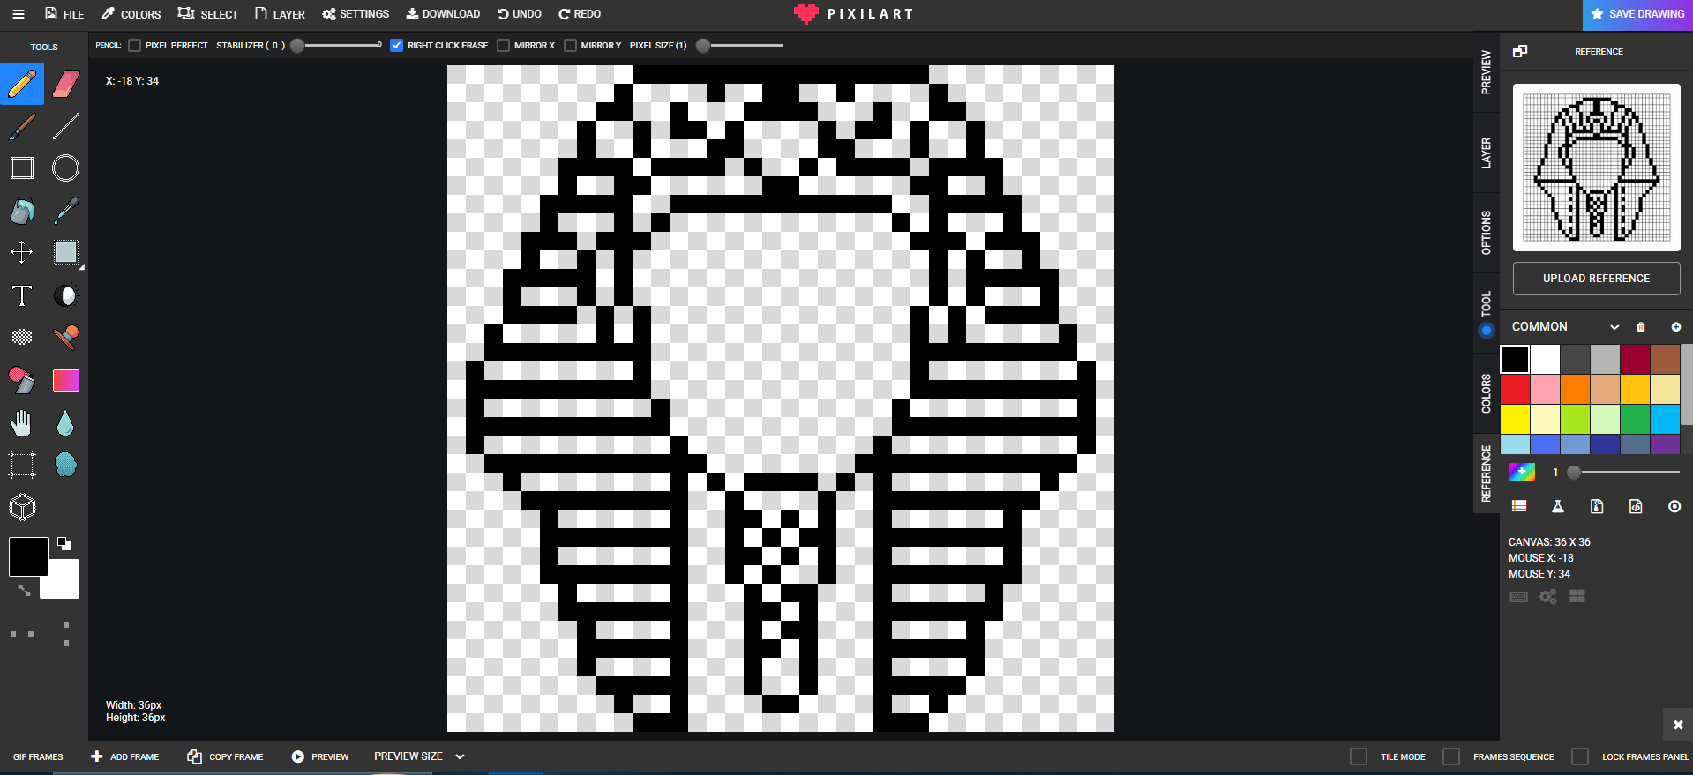Open the Download menu
This screenshot has width=1693, height=775.
[443, 14]
